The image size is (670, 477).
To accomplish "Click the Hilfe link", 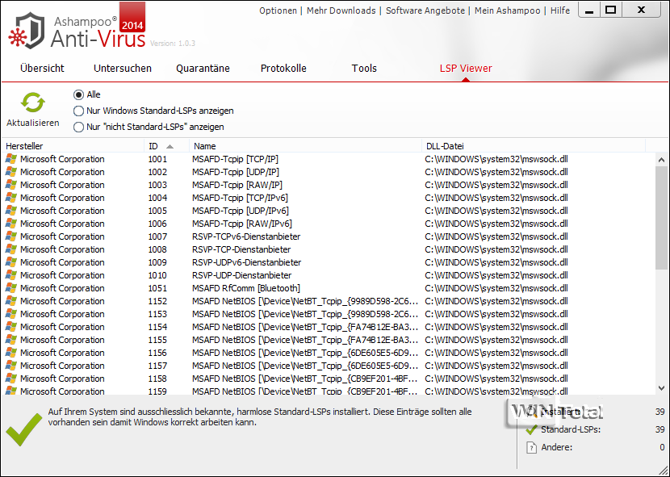I will tap(559, 10).
